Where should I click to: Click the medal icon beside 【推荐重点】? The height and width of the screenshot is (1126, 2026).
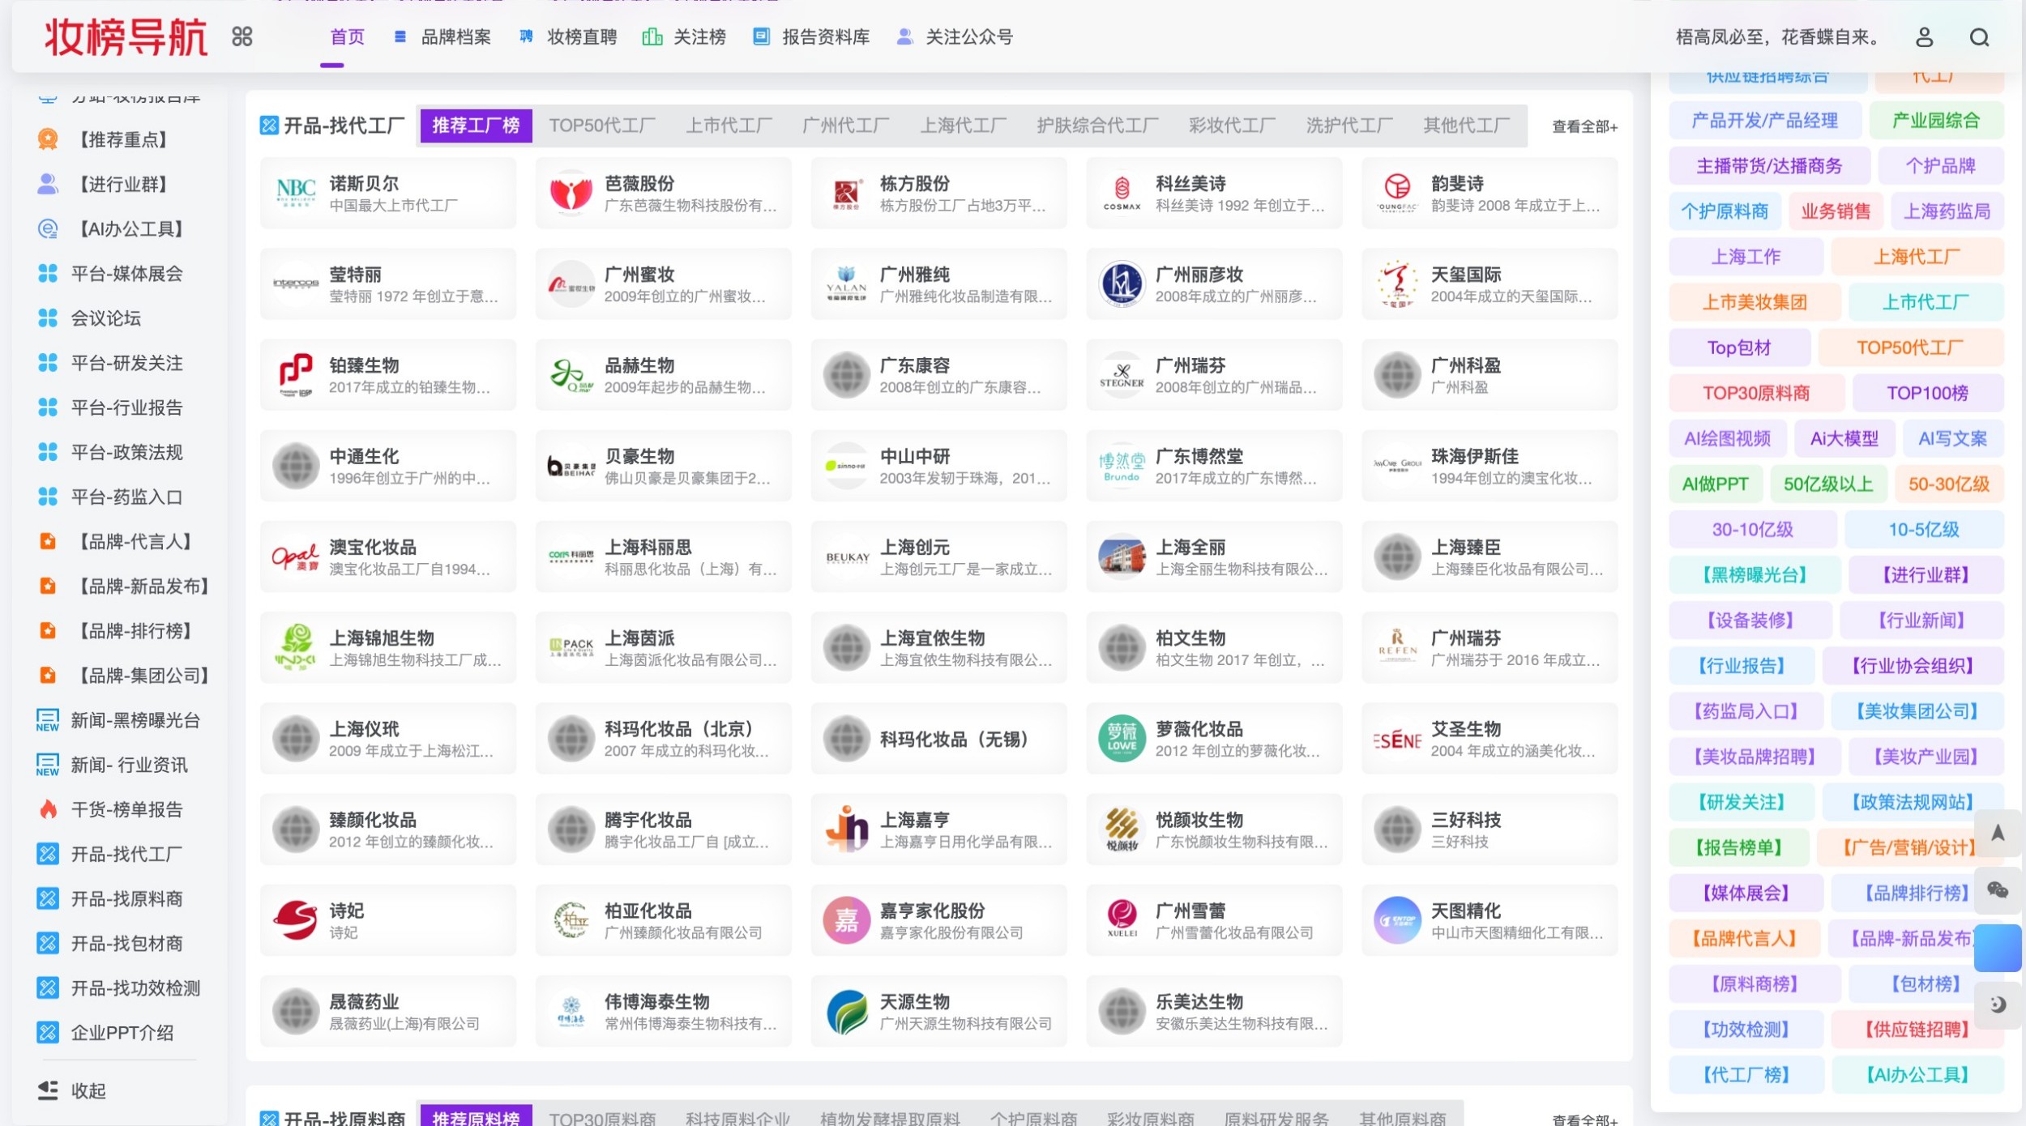[49, 139]
